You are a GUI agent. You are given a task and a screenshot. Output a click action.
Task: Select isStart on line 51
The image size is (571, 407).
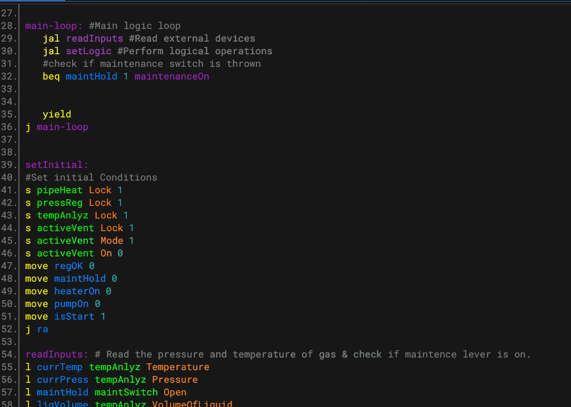tap(74, 316)
